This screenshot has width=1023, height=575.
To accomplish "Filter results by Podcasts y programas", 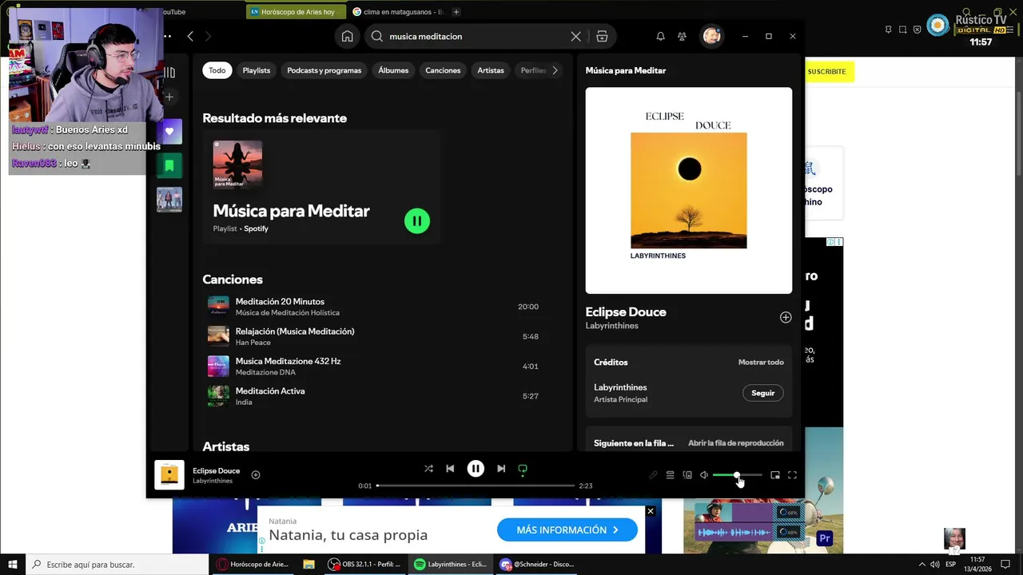I will (324, 70).
